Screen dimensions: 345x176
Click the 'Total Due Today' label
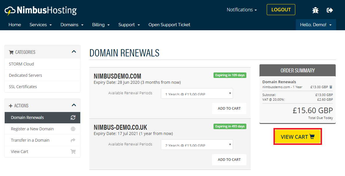(x=320, y=118)
